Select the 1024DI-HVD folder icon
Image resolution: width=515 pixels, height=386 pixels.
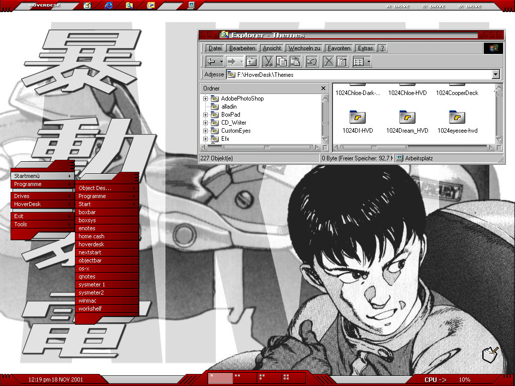coord(358,117)
